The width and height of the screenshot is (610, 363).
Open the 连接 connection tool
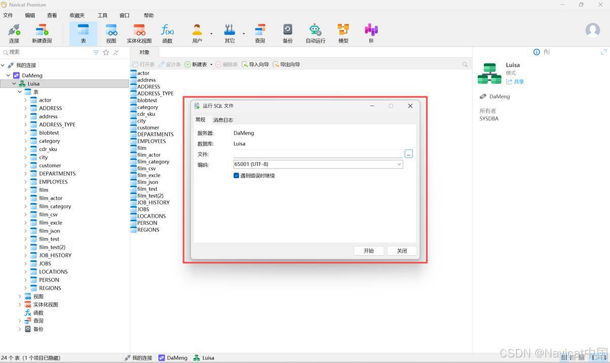14,33
